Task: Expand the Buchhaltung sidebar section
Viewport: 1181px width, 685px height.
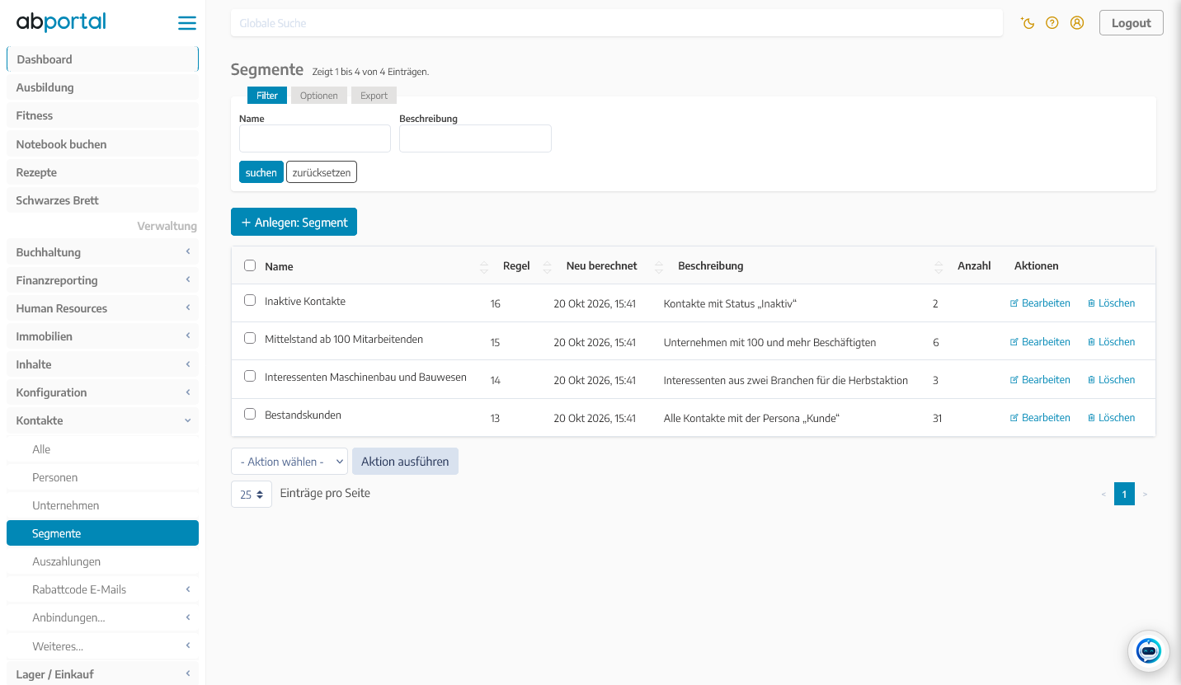Action: pyautogui.click(x=102, y=252)
